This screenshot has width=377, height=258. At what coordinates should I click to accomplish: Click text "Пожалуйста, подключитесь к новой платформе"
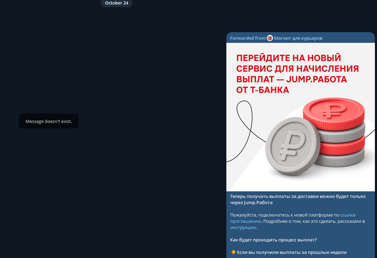(x=281, y=215)
